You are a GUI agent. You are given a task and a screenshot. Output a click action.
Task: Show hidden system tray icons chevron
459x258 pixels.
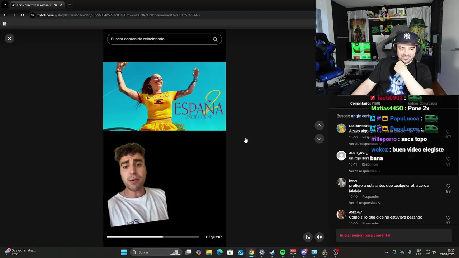(387, 252)
